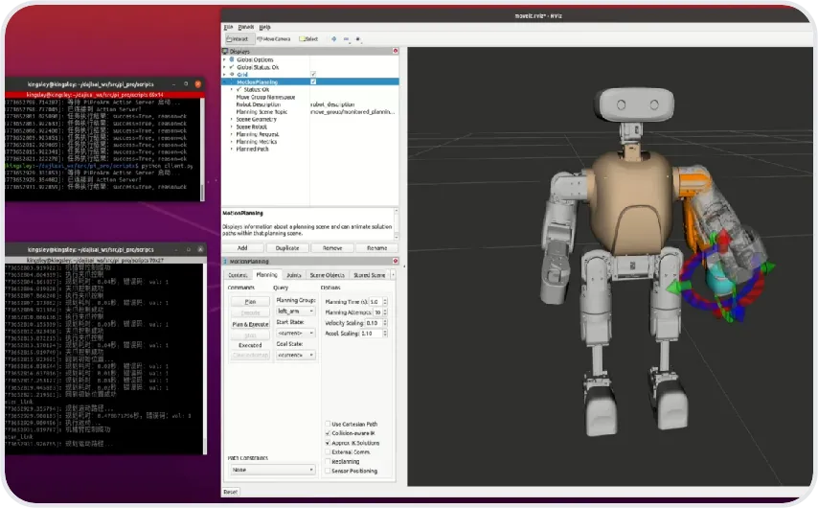Toggle the MotionPlanning display checkbox
The width and height of the screenshot is (818, 508).
point(313,82)
